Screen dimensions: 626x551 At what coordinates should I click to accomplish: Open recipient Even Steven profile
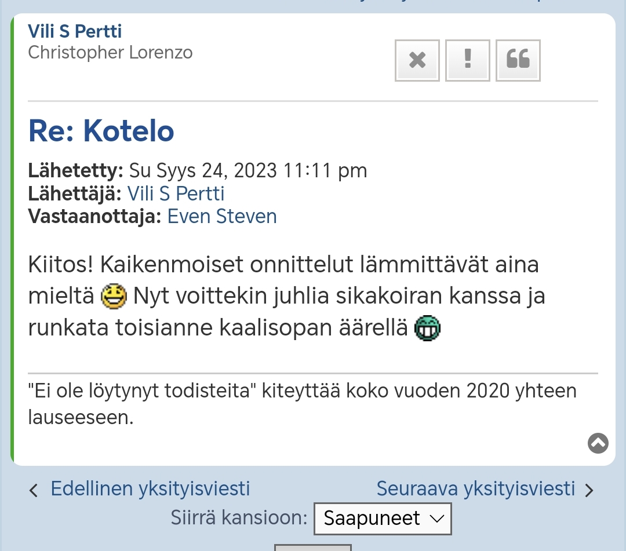222,216
